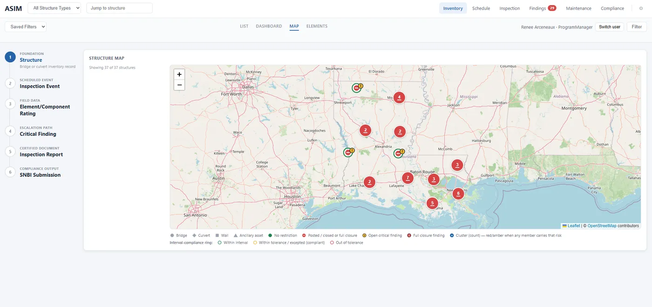The width and height of the screenshot is (652, 307).
Task: Click the Showing 37 of 37 structures text
Action: pyautogui.click(x=112, y=68)
